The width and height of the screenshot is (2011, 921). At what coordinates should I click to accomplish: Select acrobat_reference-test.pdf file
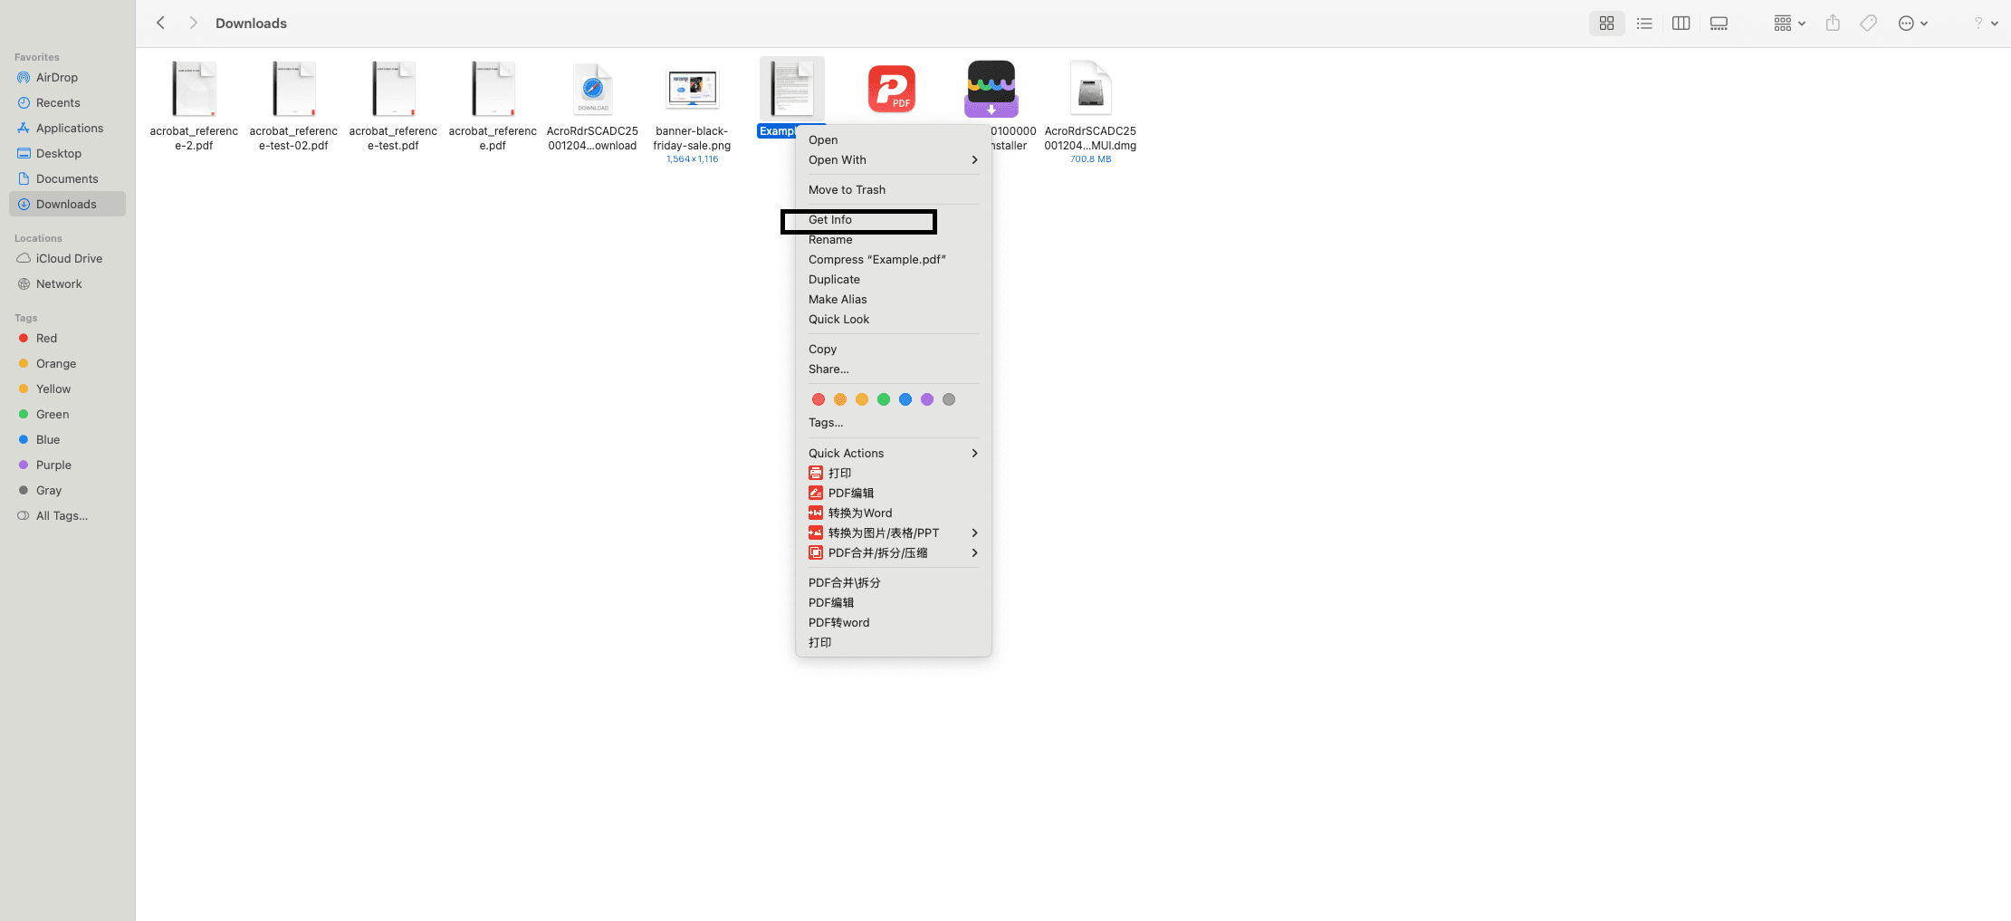[x=393, y=89]
